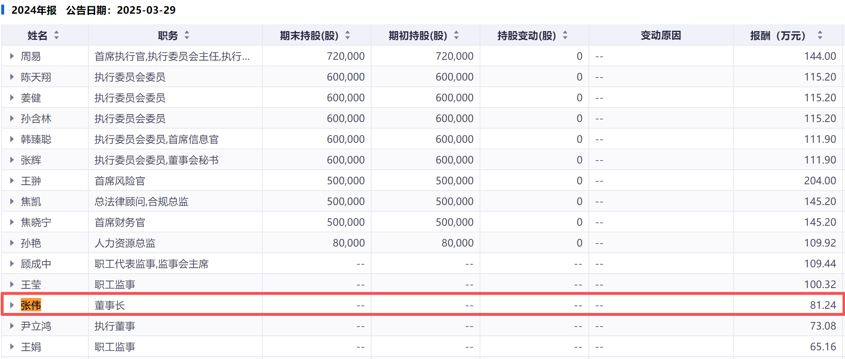Screen dimensions: 845x359
Task: Expand the 尹立鸿 执行董事 row
Action: coord(12,326)
